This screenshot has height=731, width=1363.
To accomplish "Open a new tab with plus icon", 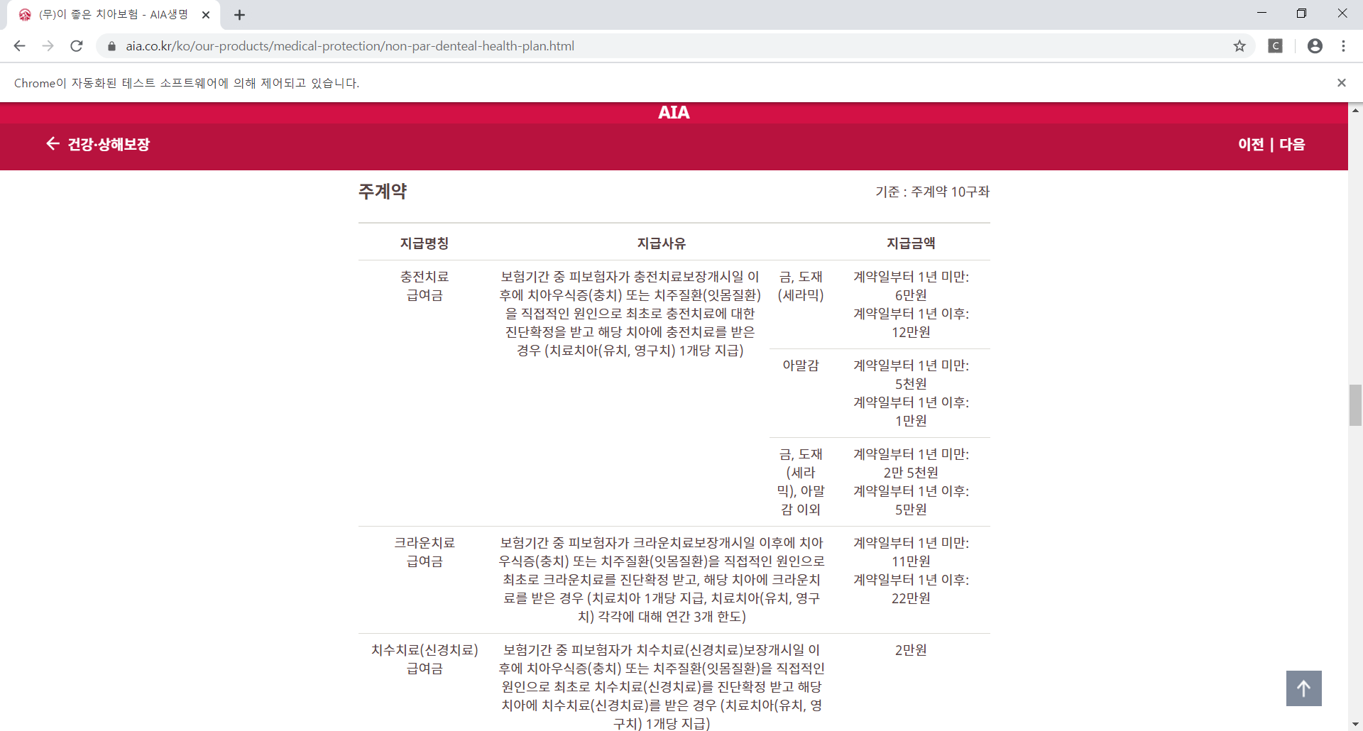I will (x=239, y=15).
